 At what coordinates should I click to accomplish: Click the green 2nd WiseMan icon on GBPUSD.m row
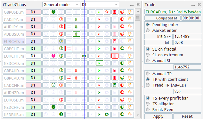[53, 12]
